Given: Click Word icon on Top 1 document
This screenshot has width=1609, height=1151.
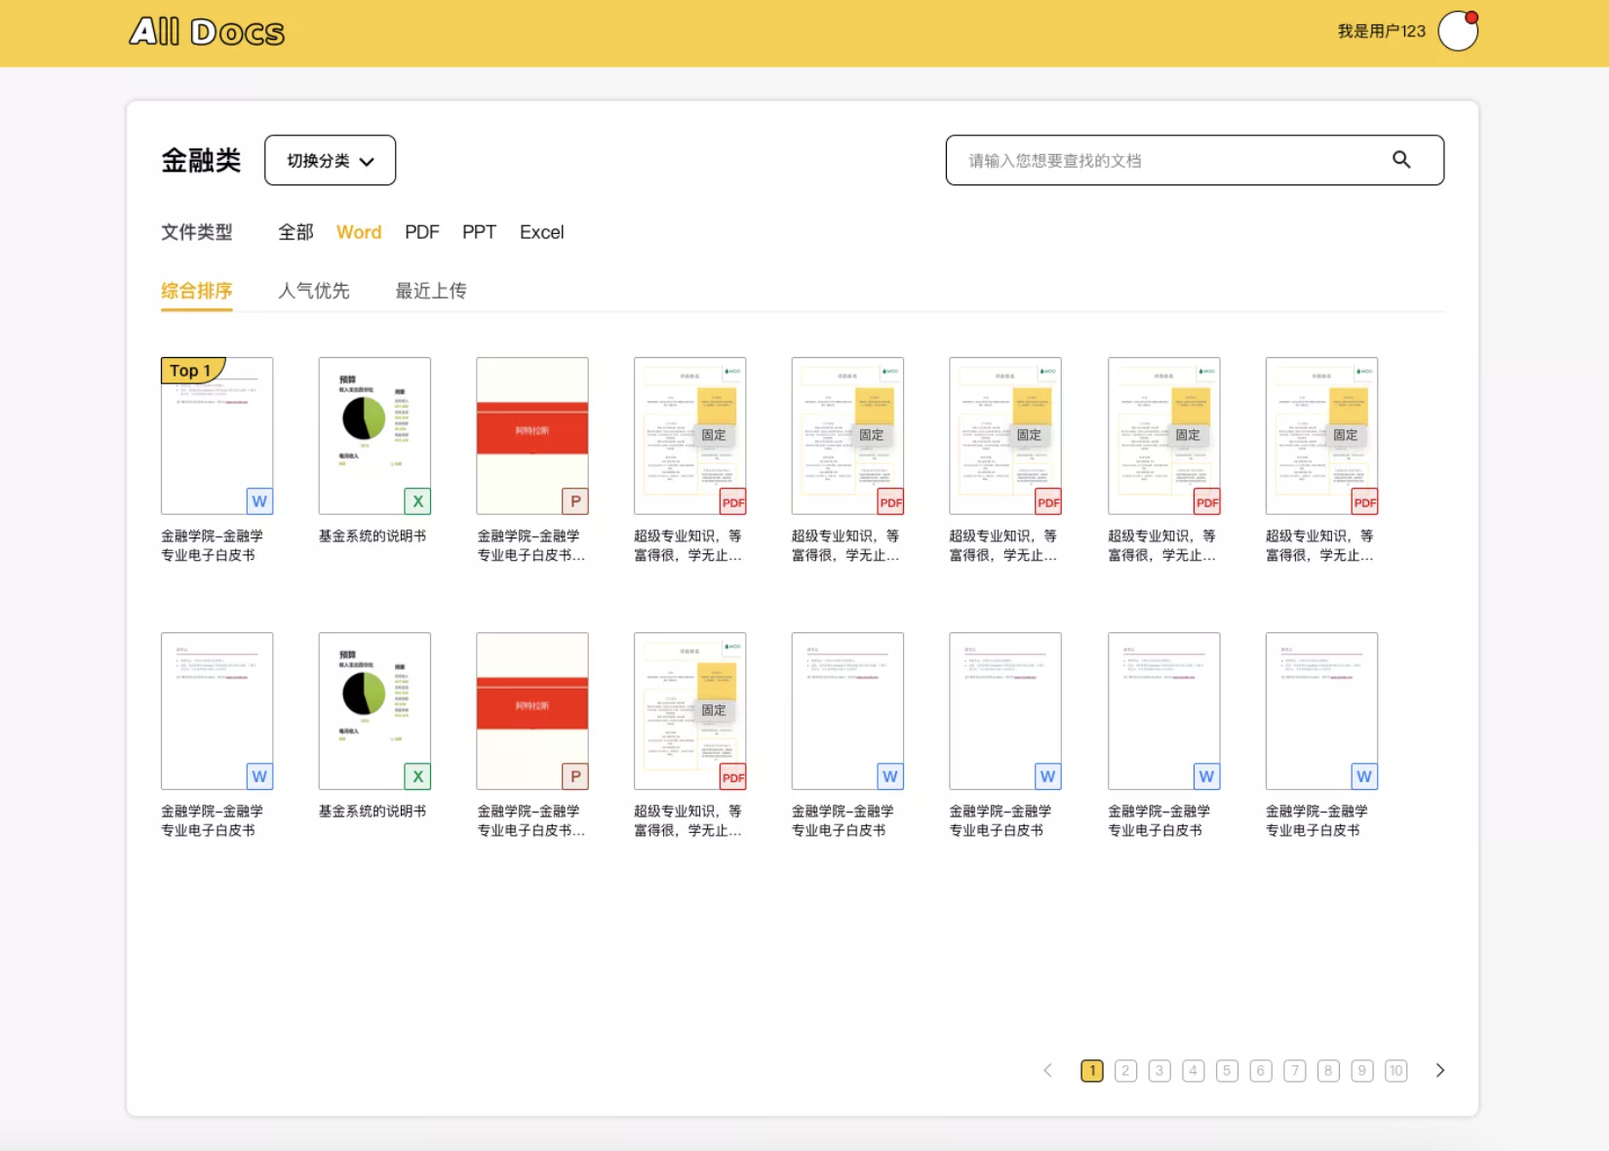Looking at the screenshot, I should (259, 501).
